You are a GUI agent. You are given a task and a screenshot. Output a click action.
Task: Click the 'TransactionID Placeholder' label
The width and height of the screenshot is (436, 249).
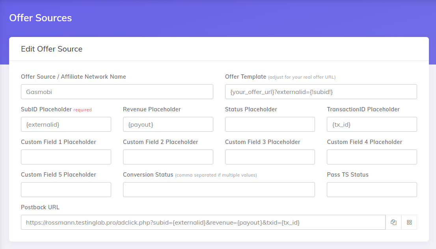pos(363,109)
